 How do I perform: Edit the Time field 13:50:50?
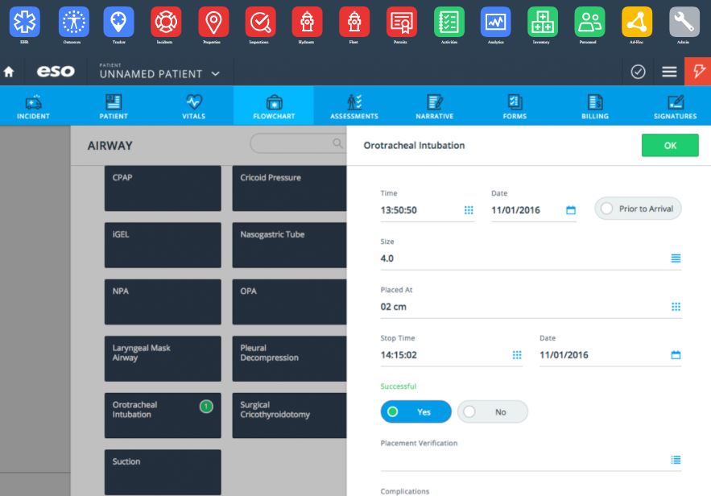tap(427, 210)
